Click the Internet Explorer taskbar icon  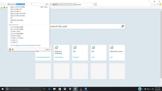click(x=75, y=89)
